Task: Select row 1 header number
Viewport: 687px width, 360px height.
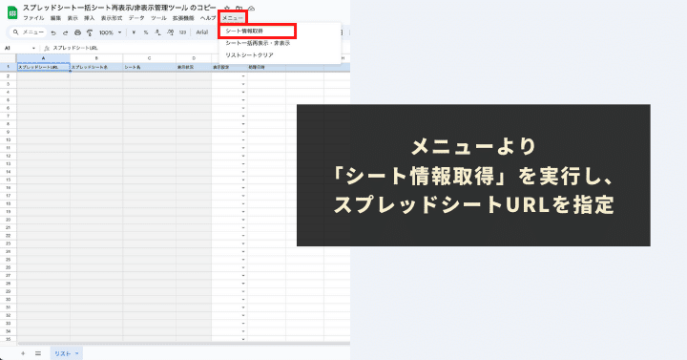Action: coord(8,67)
